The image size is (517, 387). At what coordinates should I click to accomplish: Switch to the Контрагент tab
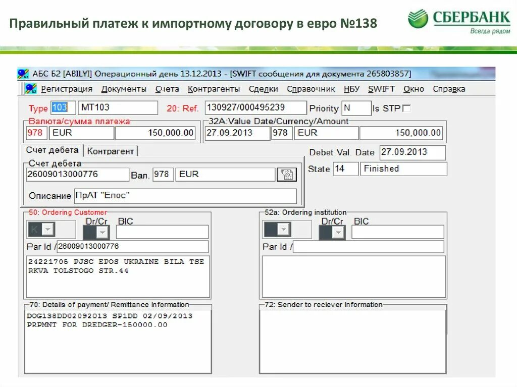(x=111, y=151)
